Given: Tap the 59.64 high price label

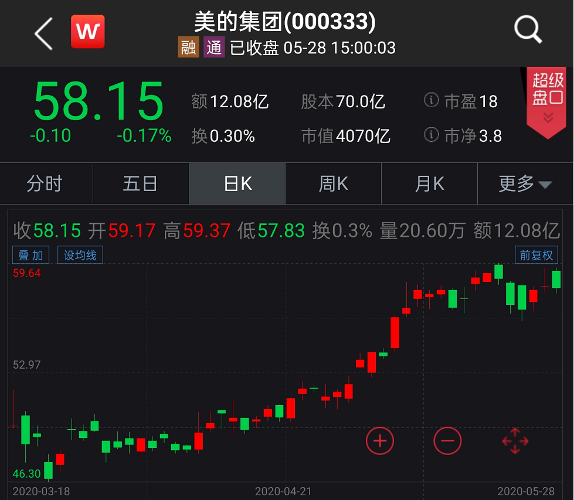Looking at the screenshot, I should point(27,273).
